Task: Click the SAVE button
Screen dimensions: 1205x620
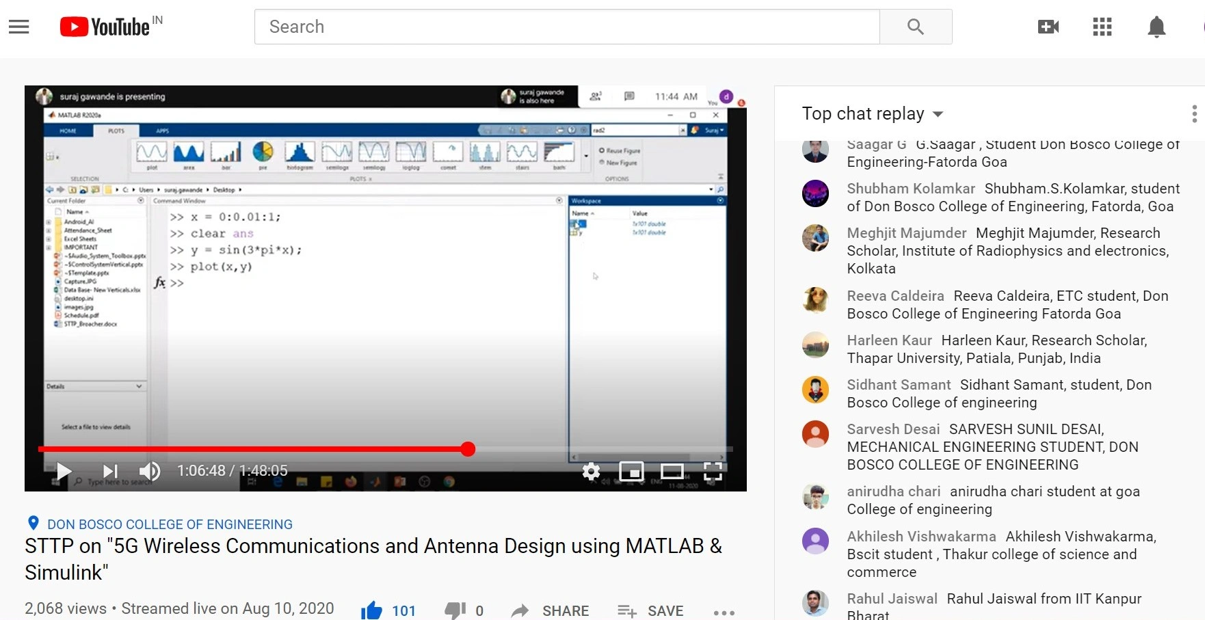Action: 650,610
